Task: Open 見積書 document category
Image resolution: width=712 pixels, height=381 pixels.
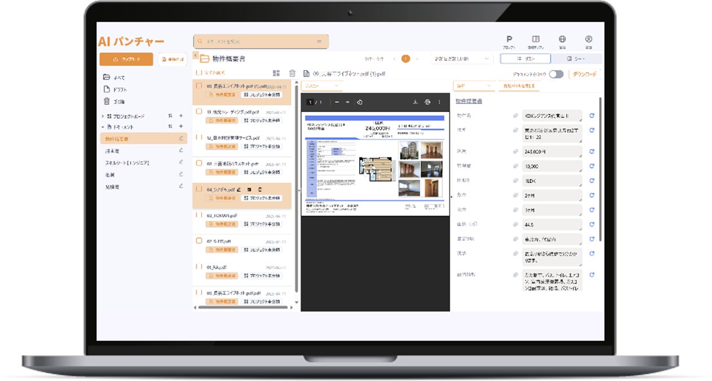Action: [x=111, y=186]
